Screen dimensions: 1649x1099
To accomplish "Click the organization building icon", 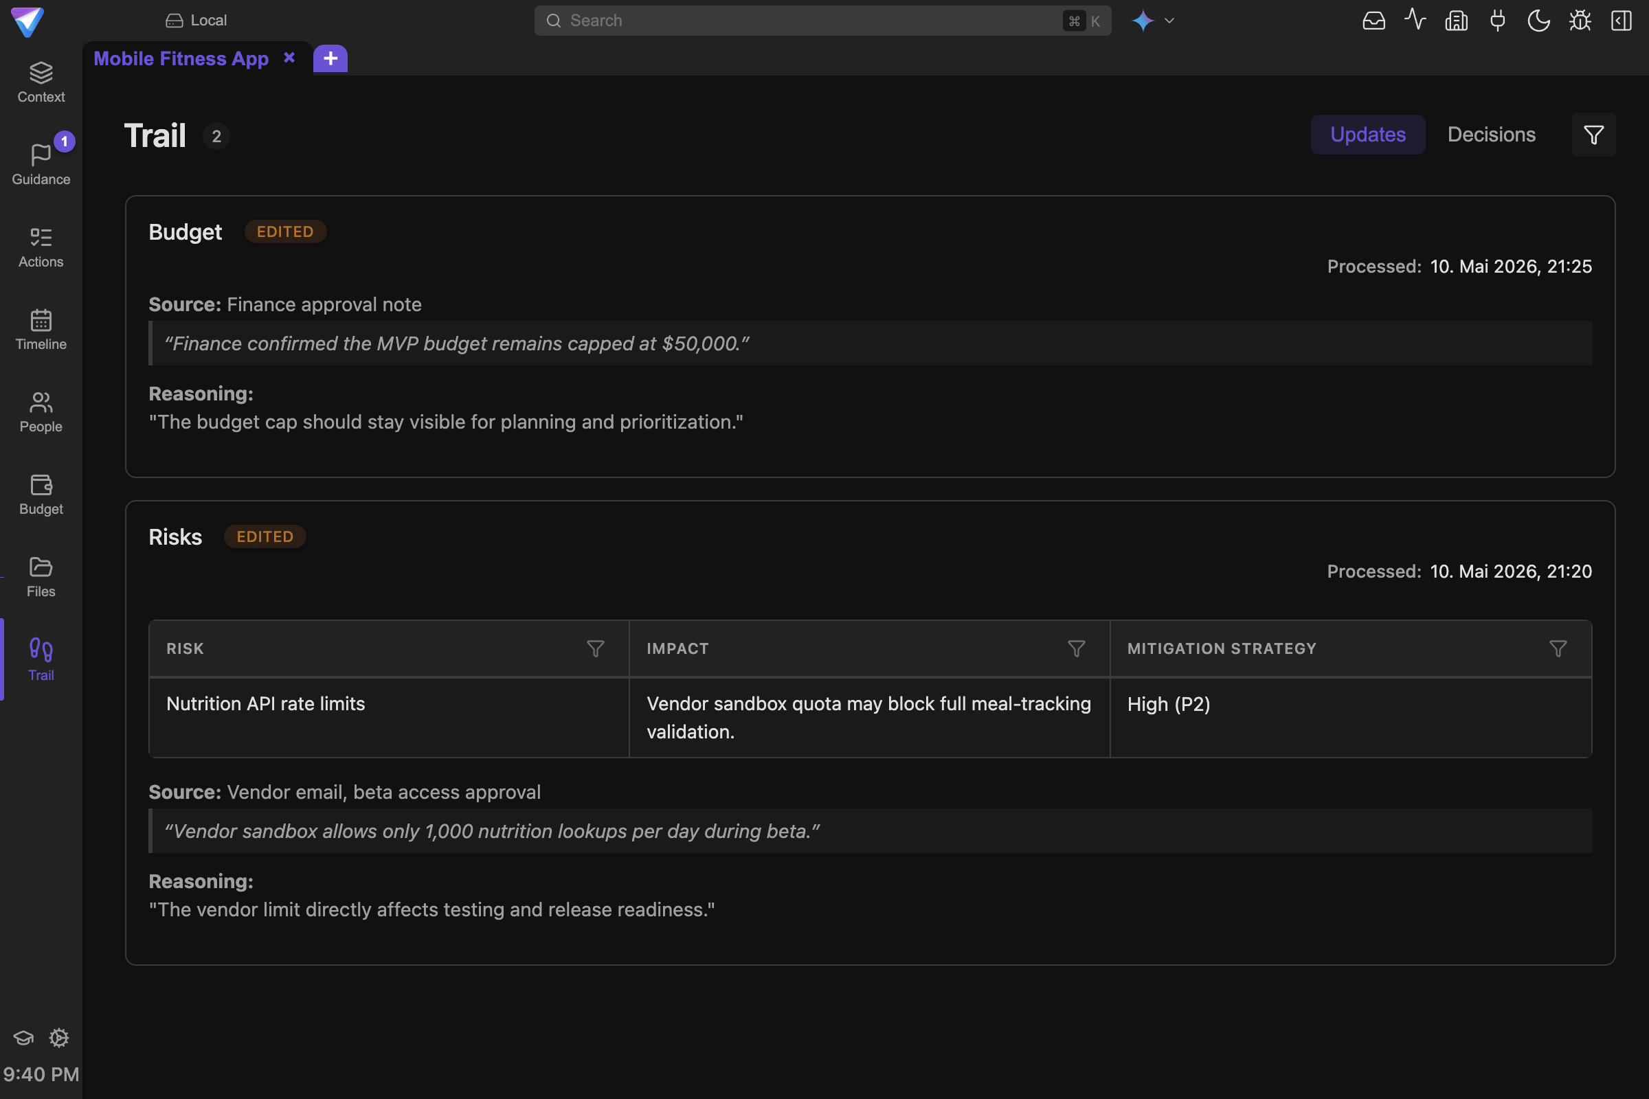I will (x=1456, y=21).
